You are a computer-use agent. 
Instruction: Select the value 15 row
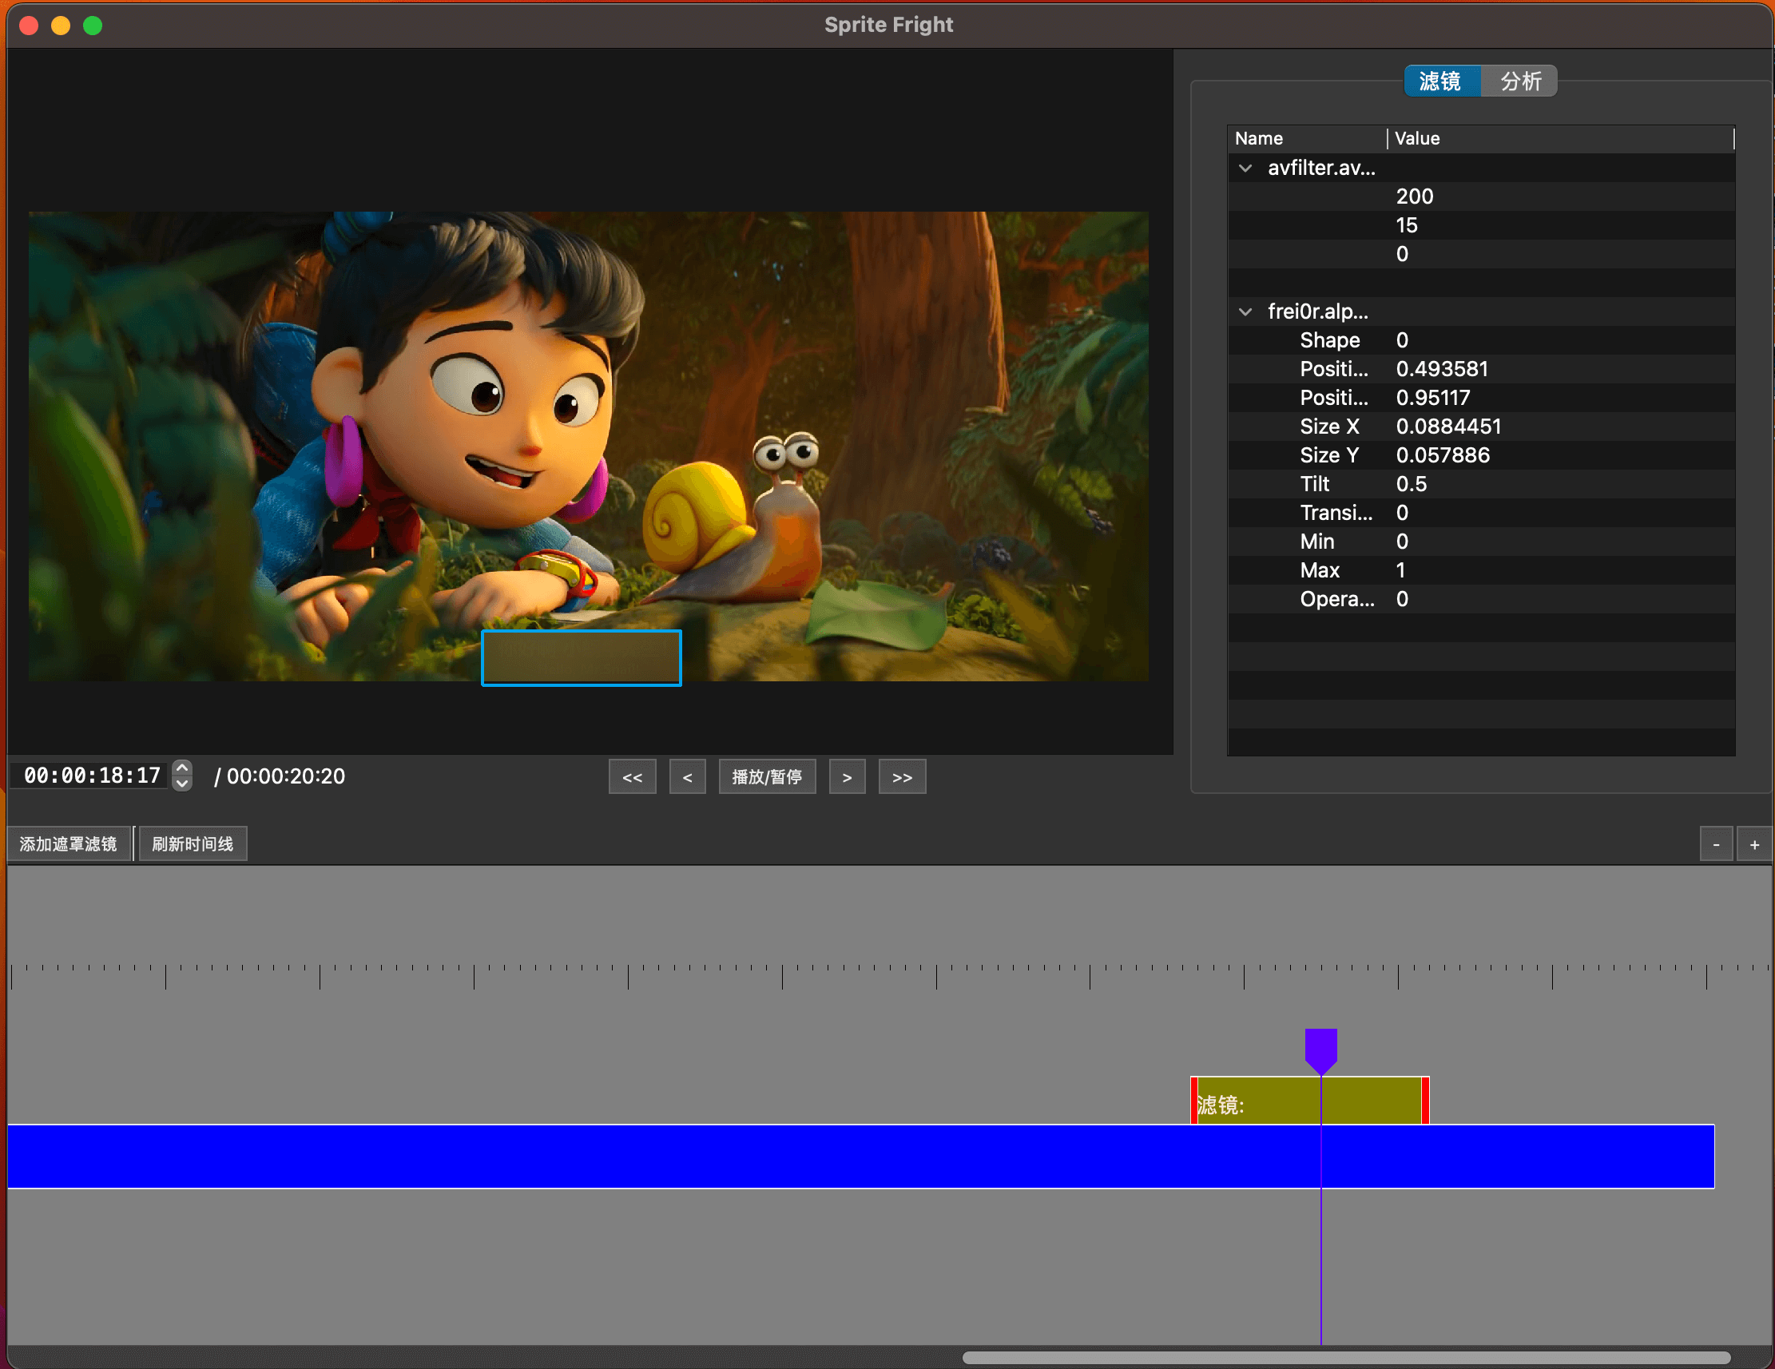coord(1482,225)
